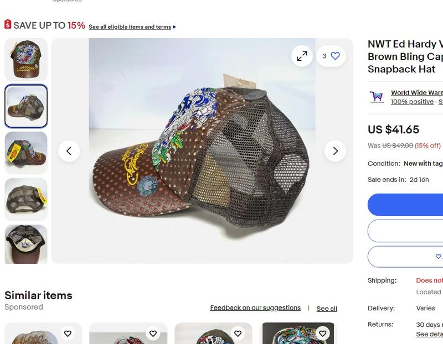Open the "Feedback on our suggestions" link
This screenshot has height=344, width=443.
point(255,308)
